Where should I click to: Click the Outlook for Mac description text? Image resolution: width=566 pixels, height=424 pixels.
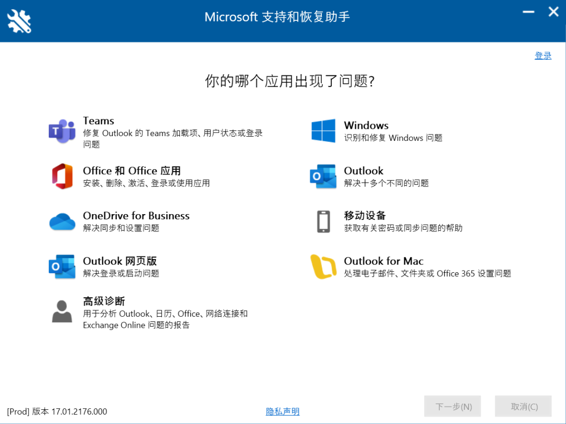[428, 273]
